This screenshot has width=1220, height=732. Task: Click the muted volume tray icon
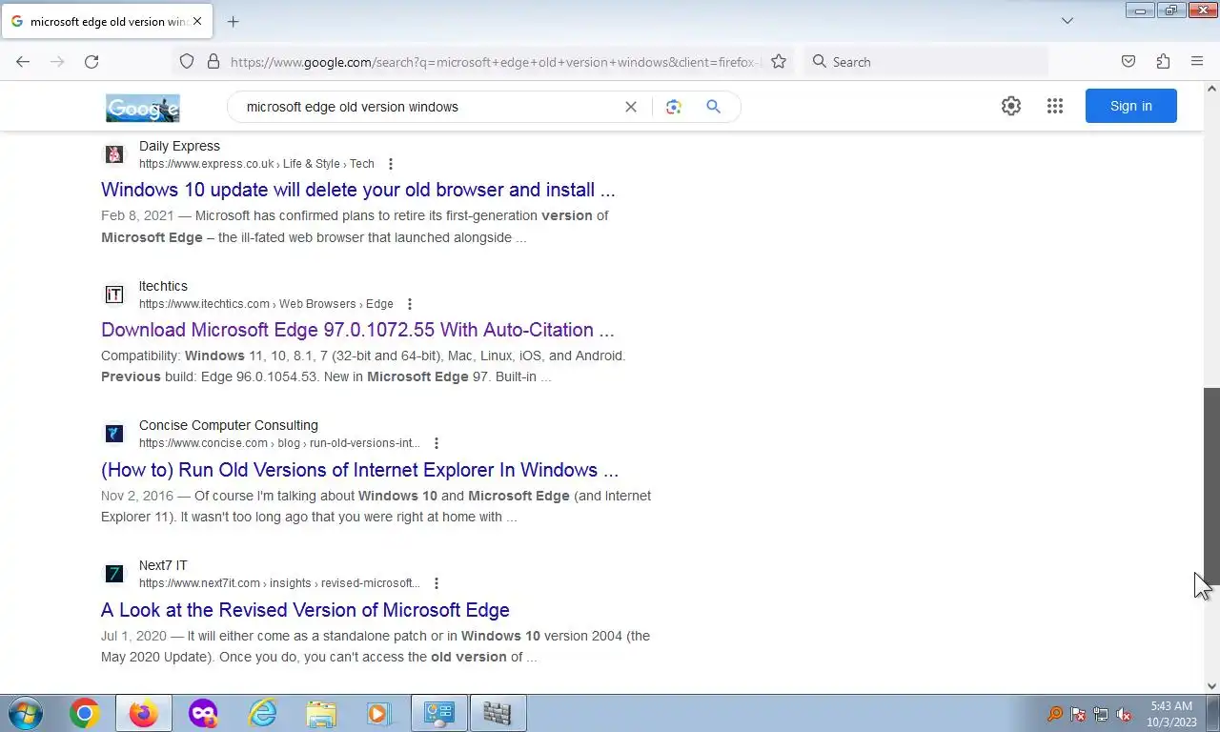(x=1124, y=714)
